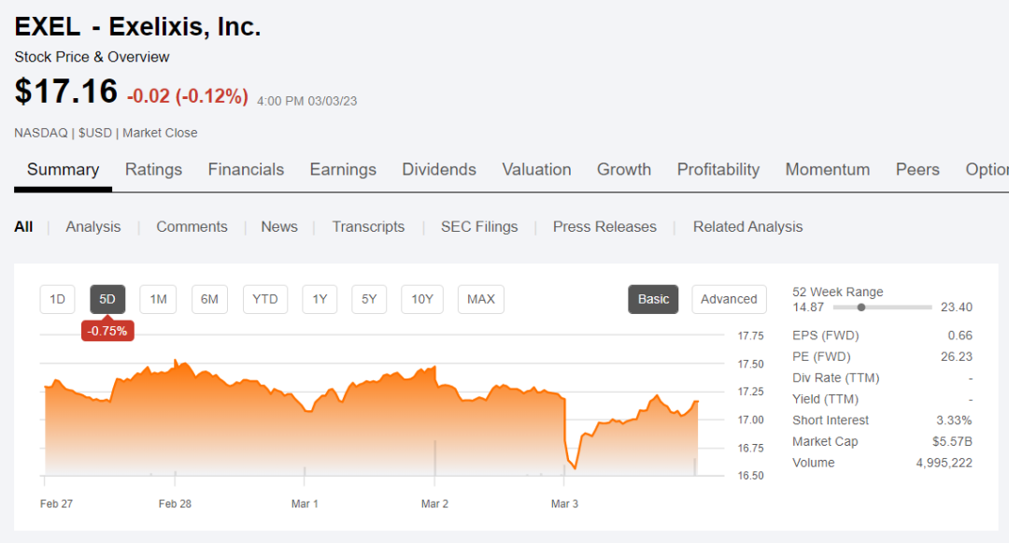Show the YTD chart range
The width and height of the screenshot is (1009, 543).
point(265,299)
